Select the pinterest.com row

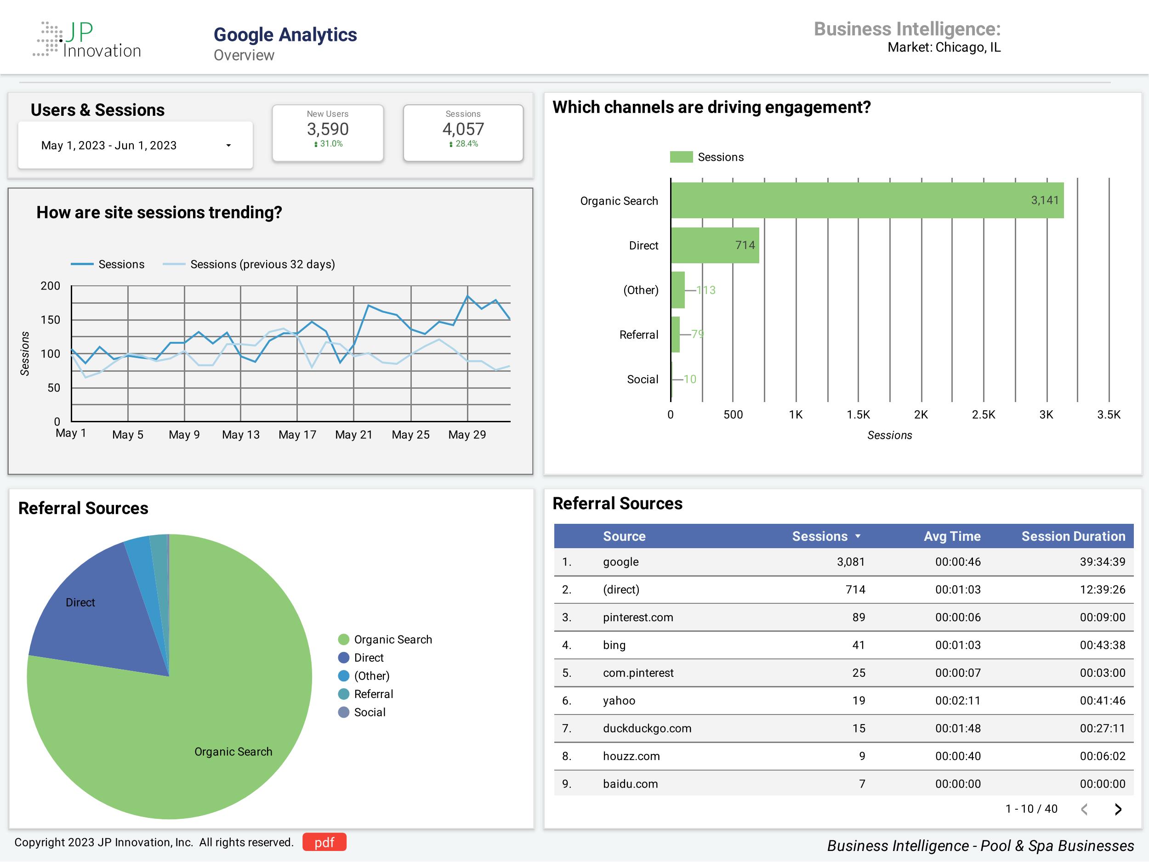(843, 618)
